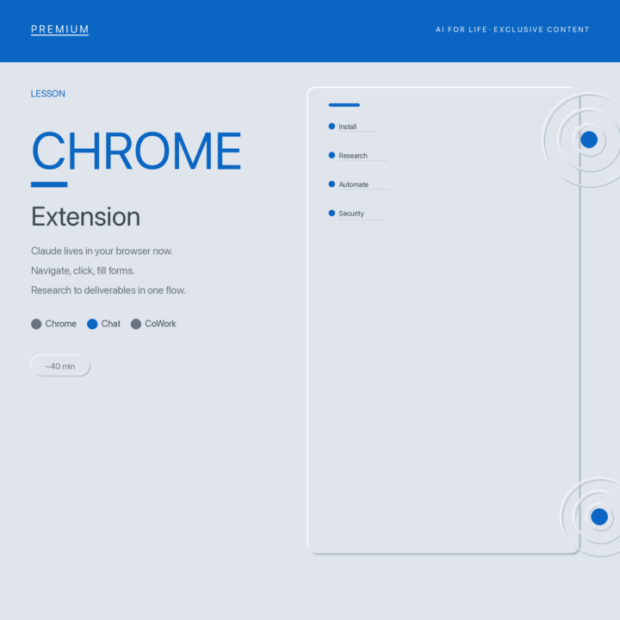The width and height of the screenshot is (620, 620).
Task: Select the Chrome tag
Action: [x=60, y=324]
